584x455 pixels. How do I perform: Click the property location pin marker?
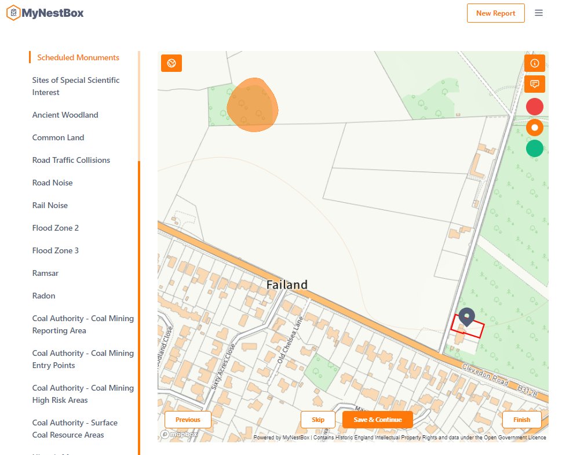click(466, 316)
